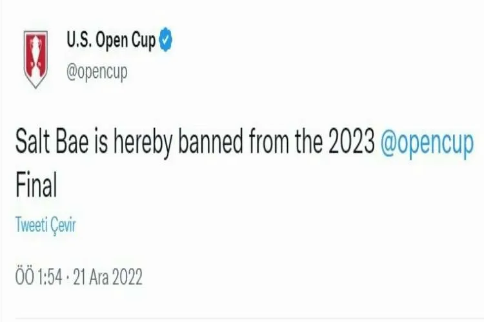Click the 21 Ara 2022 date
The image size is (484, 322).
coord(107,277)
